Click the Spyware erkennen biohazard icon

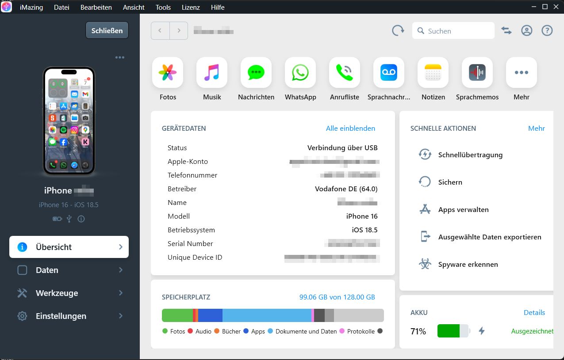click(425, 264)
